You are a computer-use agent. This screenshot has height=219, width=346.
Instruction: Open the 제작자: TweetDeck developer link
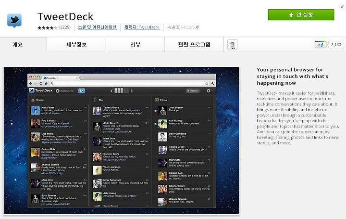142,27
